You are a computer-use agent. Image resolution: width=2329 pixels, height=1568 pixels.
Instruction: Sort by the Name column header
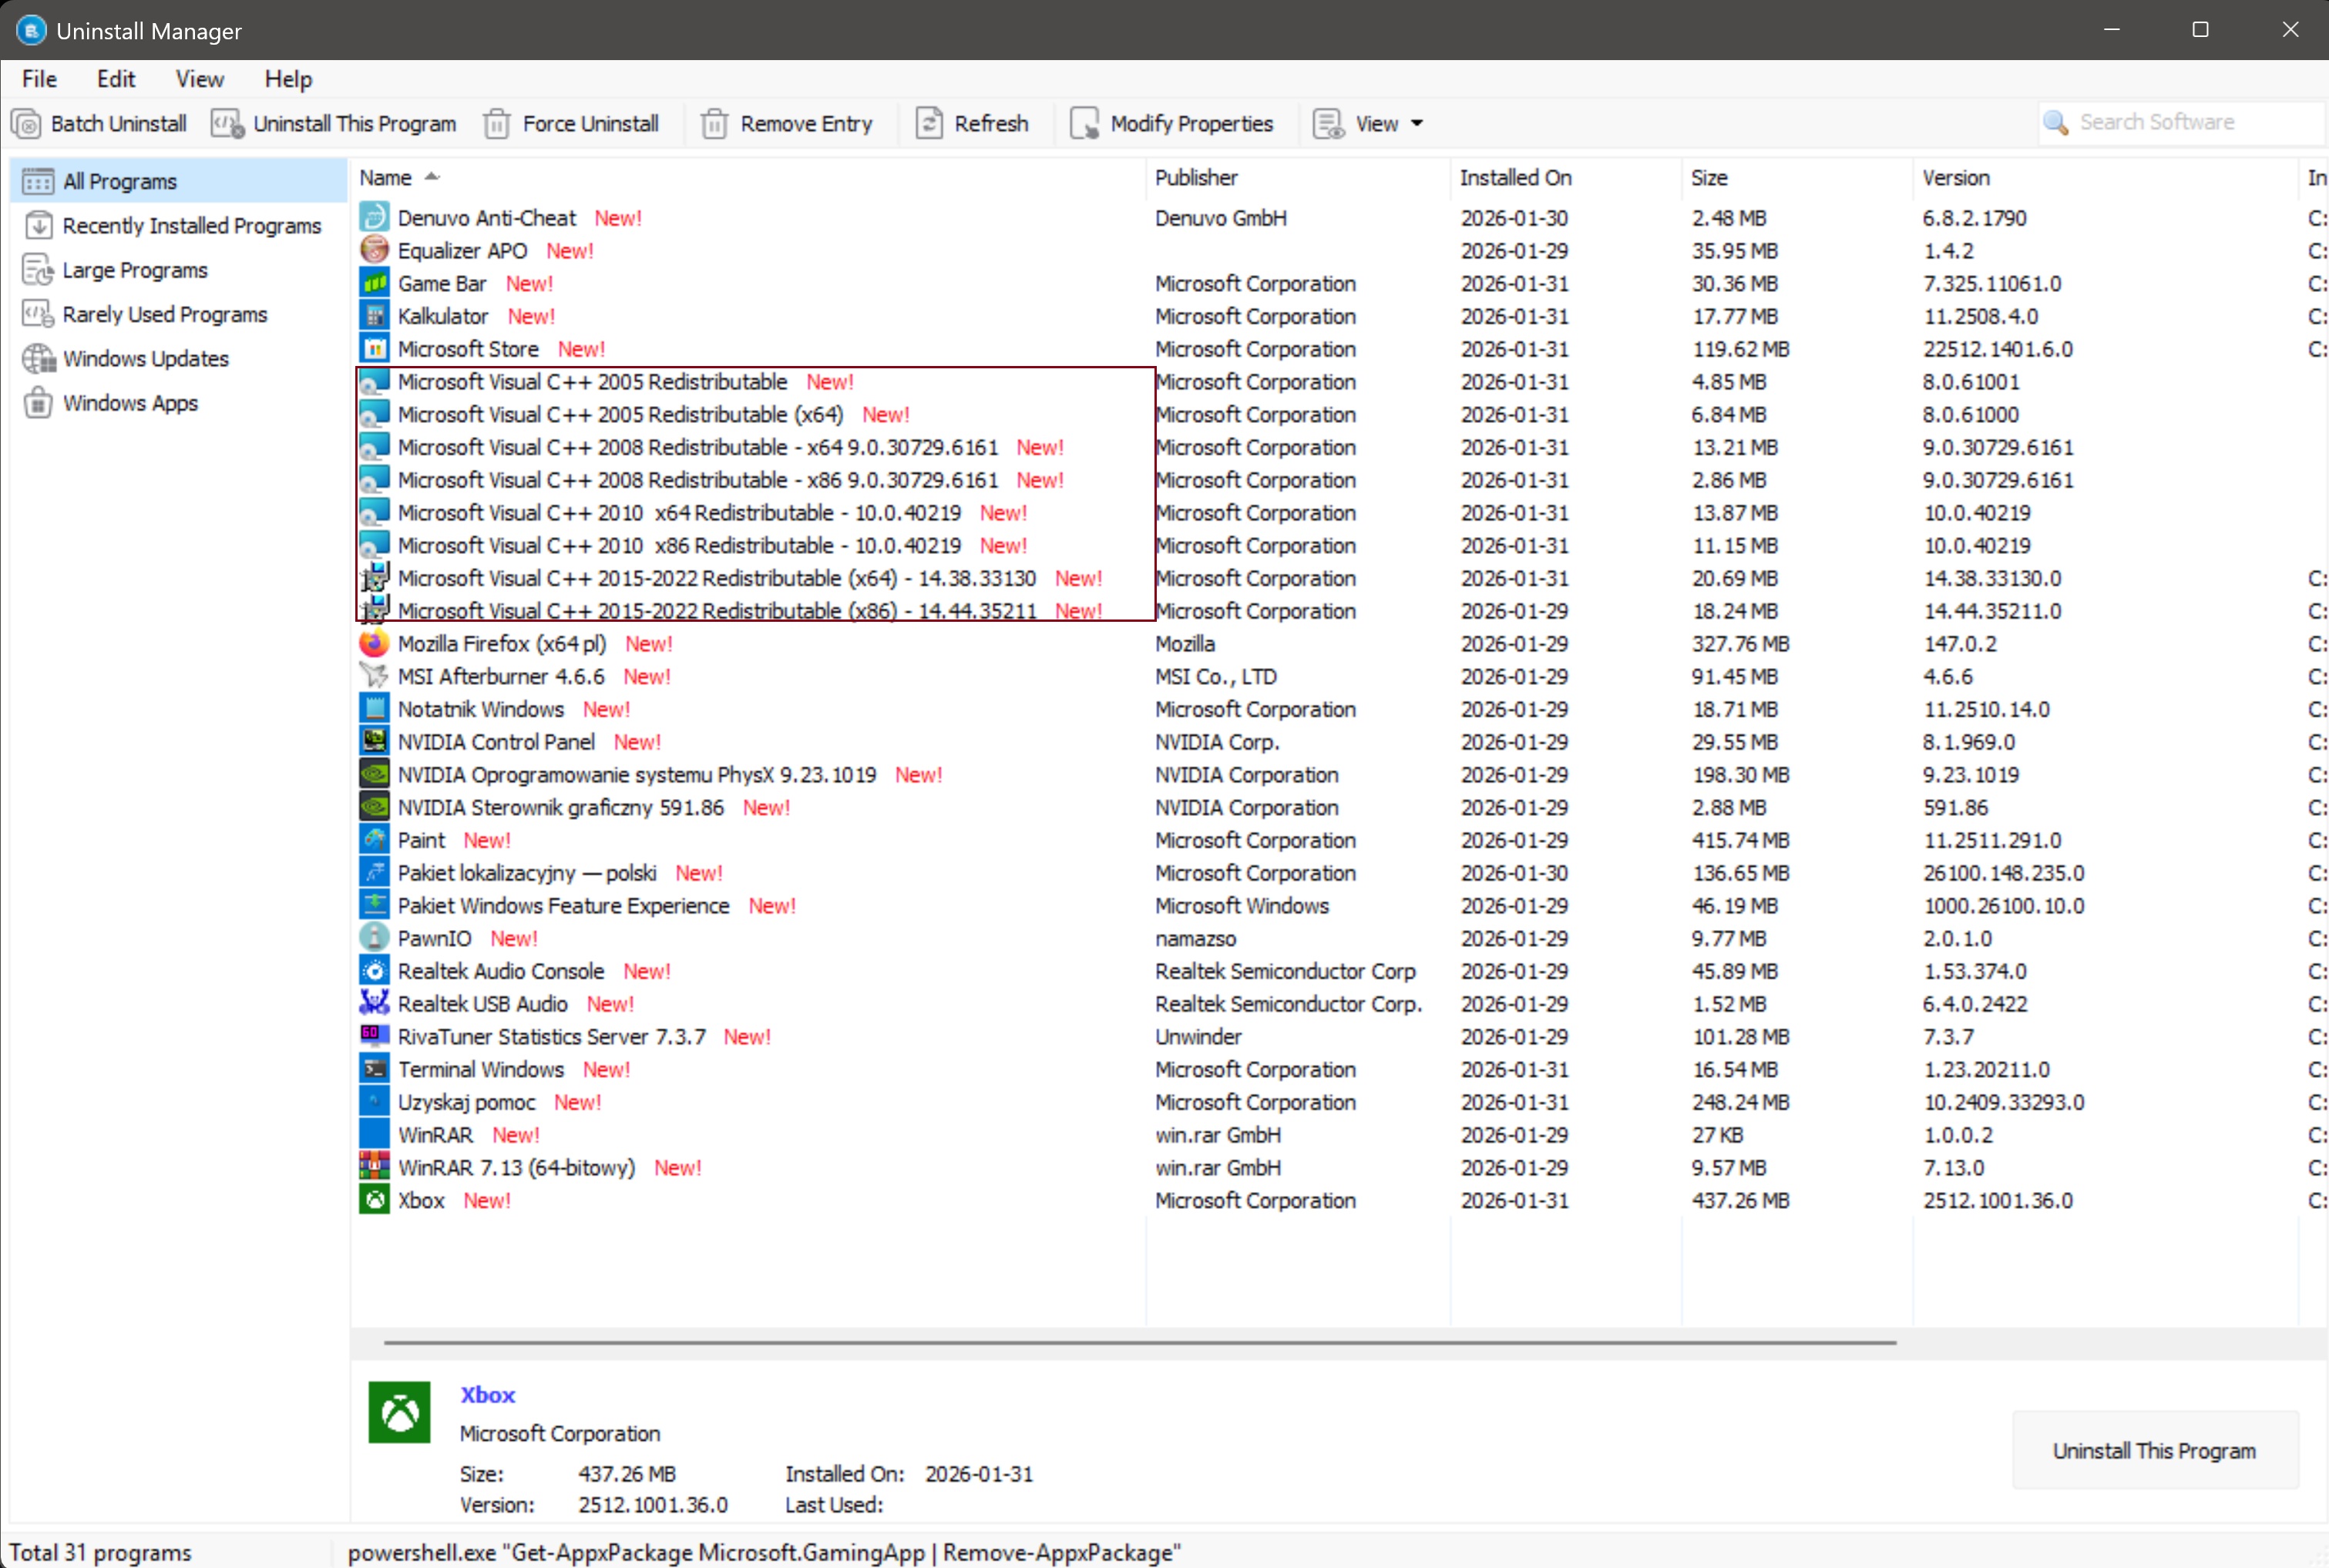(x=386, y=178)
